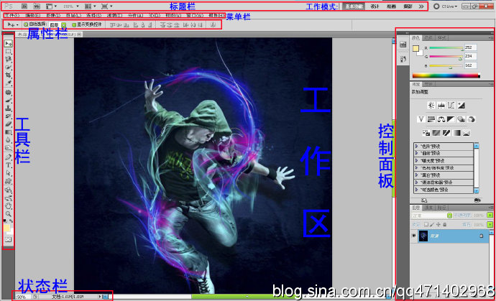
Task: Toggle Quick Mask mode at toolbox bottom
Action: pyautogui.click(x=8, y=240)
